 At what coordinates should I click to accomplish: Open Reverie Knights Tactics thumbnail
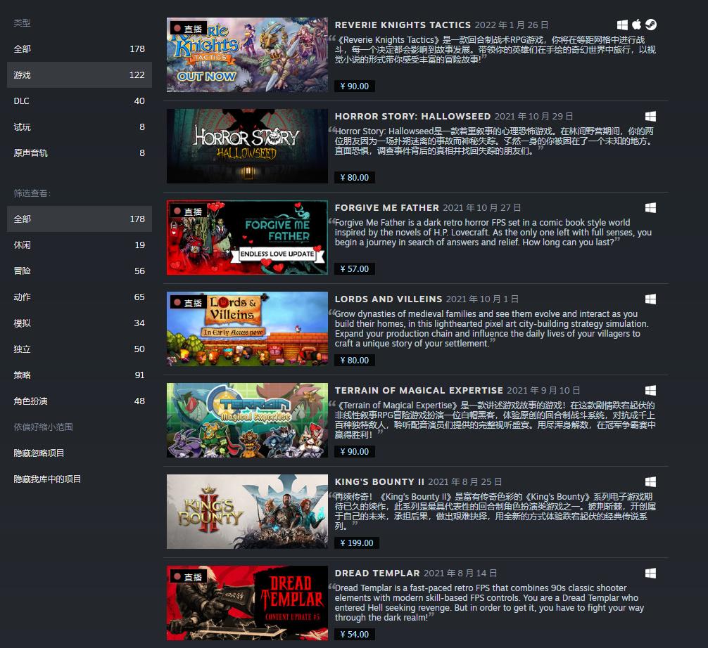pos(247,55)
